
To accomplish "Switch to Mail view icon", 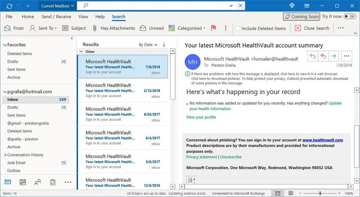I will tap(8, 182).
